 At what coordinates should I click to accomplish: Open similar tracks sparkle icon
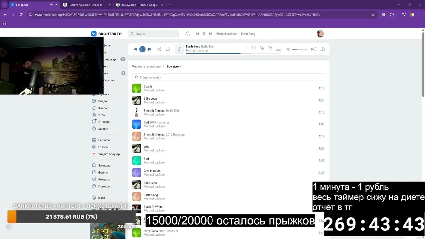(x=262, y=48)
